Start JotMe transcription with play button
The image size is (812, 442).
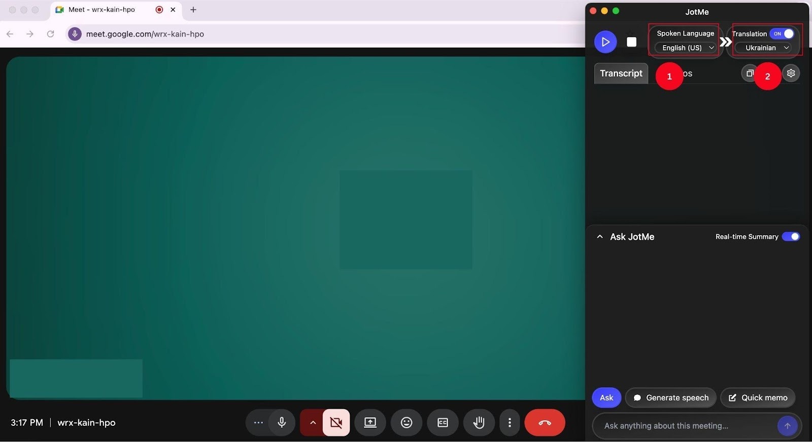pos(605,42)
